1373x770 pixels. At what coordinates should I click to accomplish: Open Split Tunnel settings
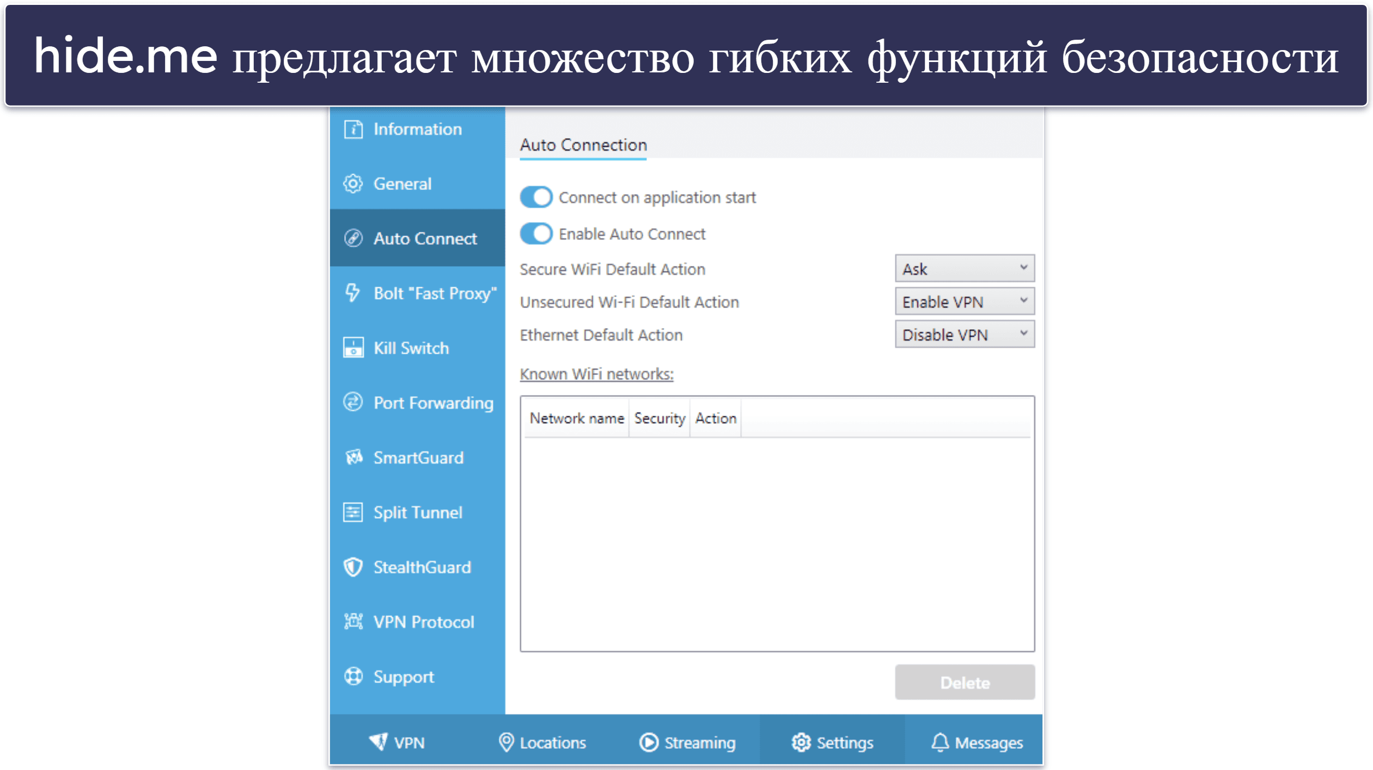click(417, 512)
